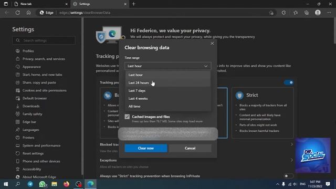
Task: Close the Clear browsing data dialog
Action: tap(212, 44)
